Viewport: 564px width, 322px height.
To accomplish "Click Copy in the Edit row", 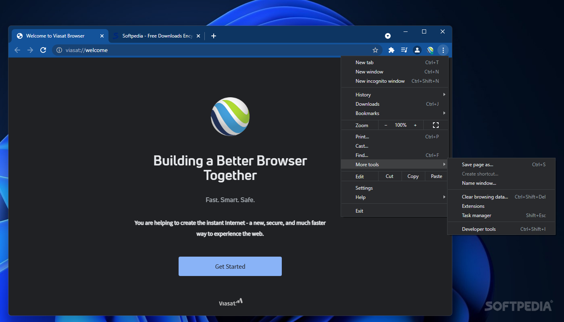I will click(x=413, y=176).
